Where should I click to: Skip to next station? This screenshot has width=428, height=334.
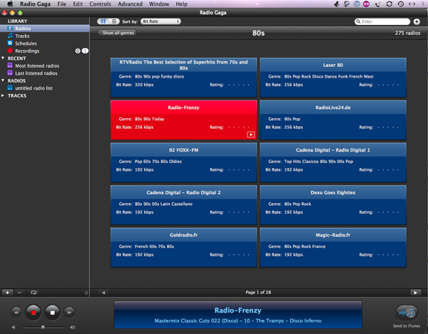tap(69, 313)
